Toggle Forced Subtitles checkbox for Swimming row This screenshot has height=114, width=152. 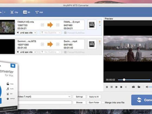[x=65, y=52]
